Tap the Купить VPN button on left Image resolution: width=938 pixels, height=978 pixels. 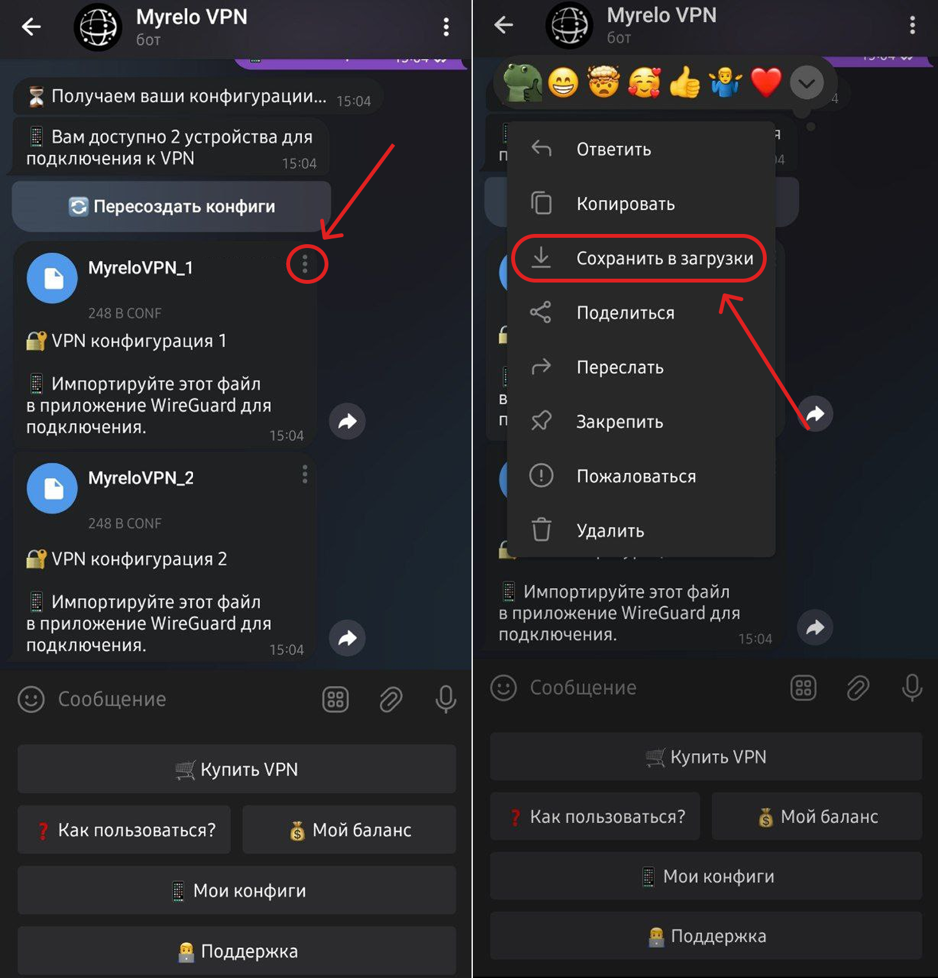click(237, 769)
